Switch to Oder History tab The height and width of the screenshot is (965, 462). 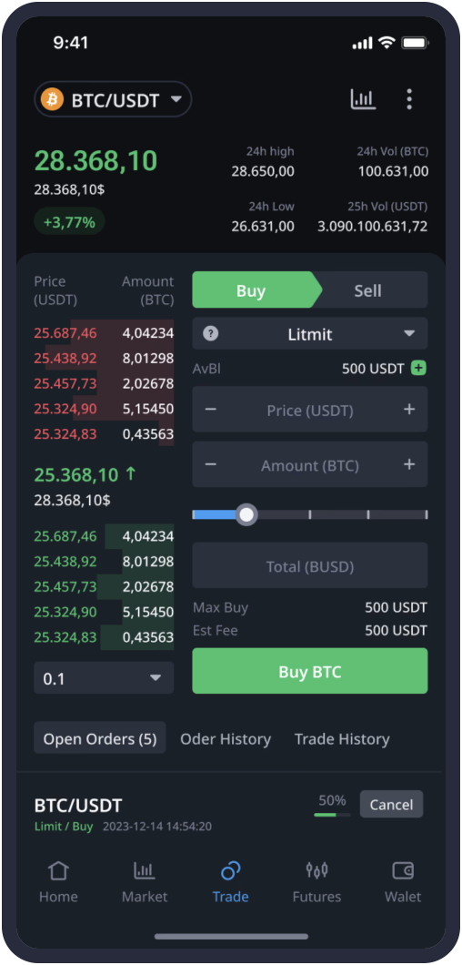pyautogui.click(x=226, y=738)
